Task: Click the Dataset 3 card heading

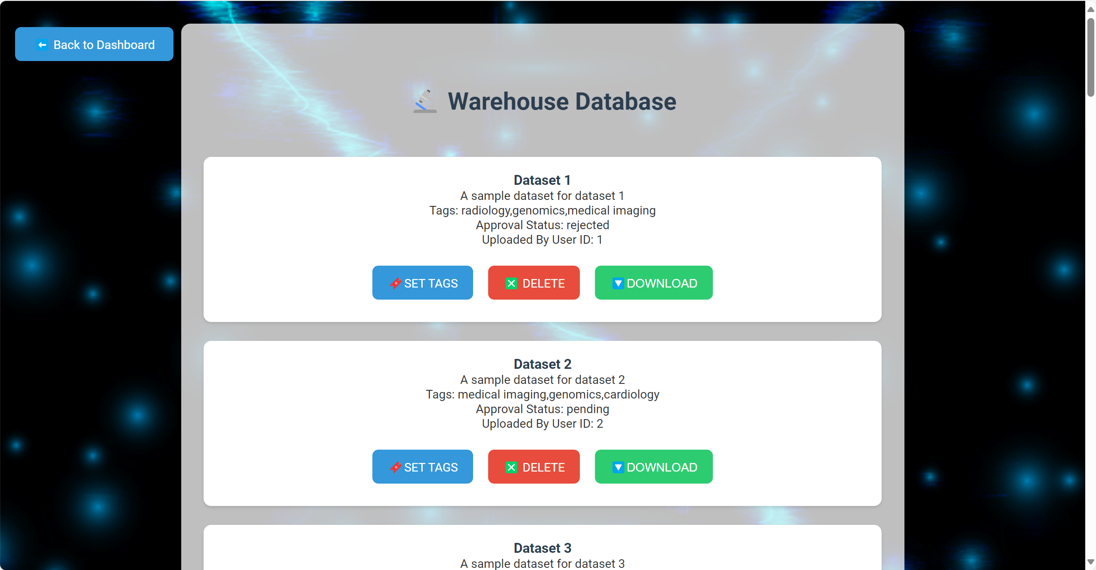Action: coord(542,548)
